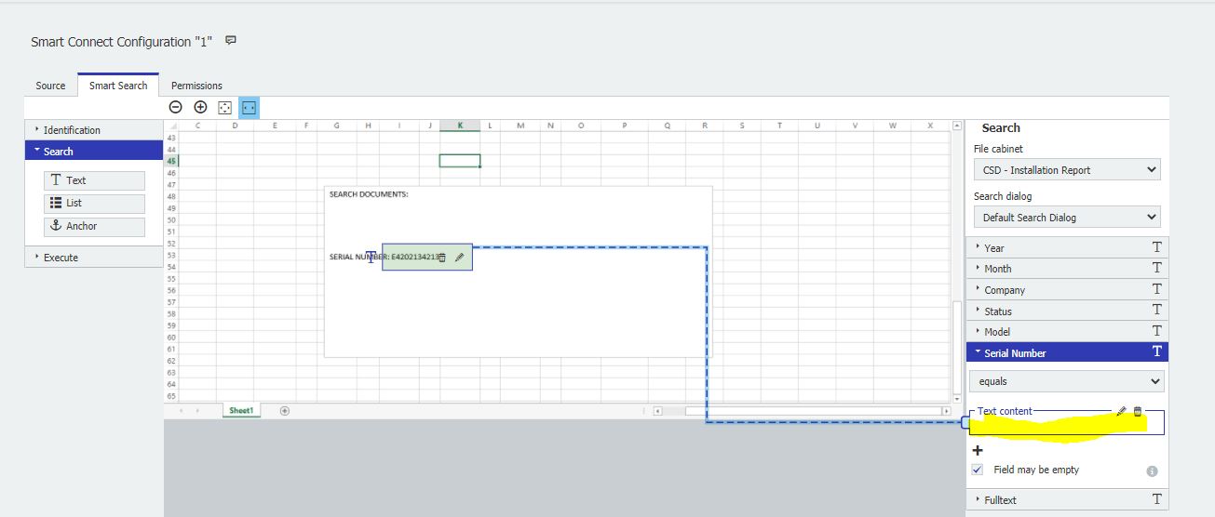Open the equals operator dropdown
The image size is (1215, 517).
click(1066, 381)
